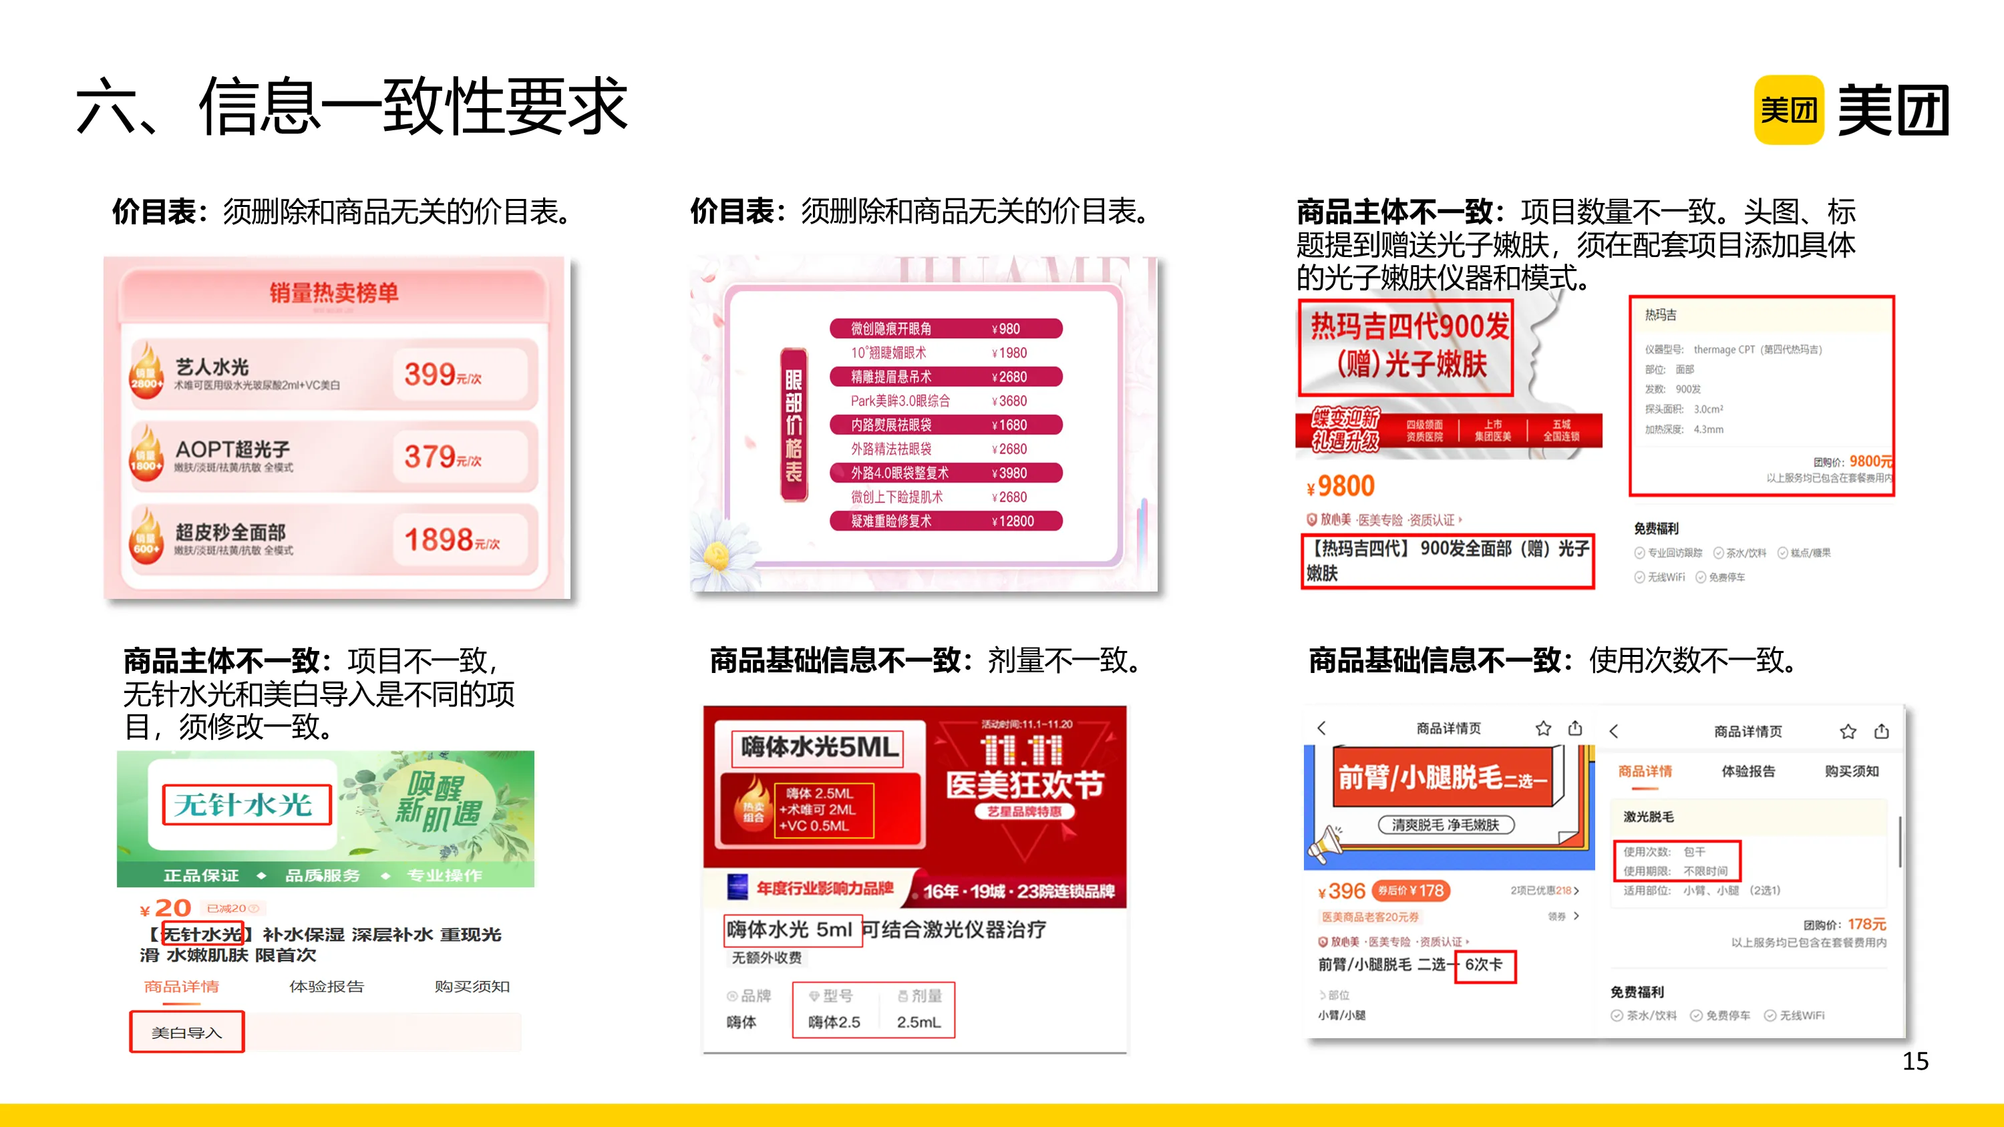Favorite the product with the hair-removal banner star
Viewport: 2004px width, 1127px height.
tap(1544, 728)
